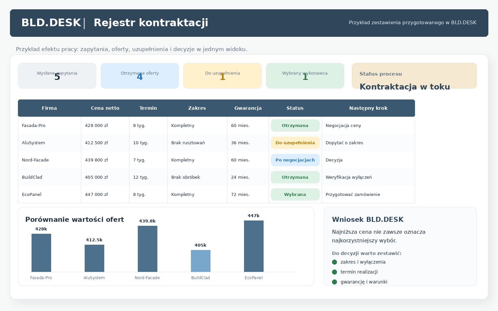
Task: Click the Fasada-Pro bar in the chart
Action: click(41, 253)
